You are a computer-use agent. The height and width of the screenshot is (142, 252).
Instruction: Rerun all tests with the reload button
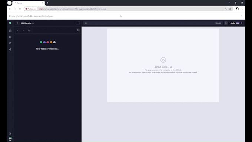tap(78, 30)
